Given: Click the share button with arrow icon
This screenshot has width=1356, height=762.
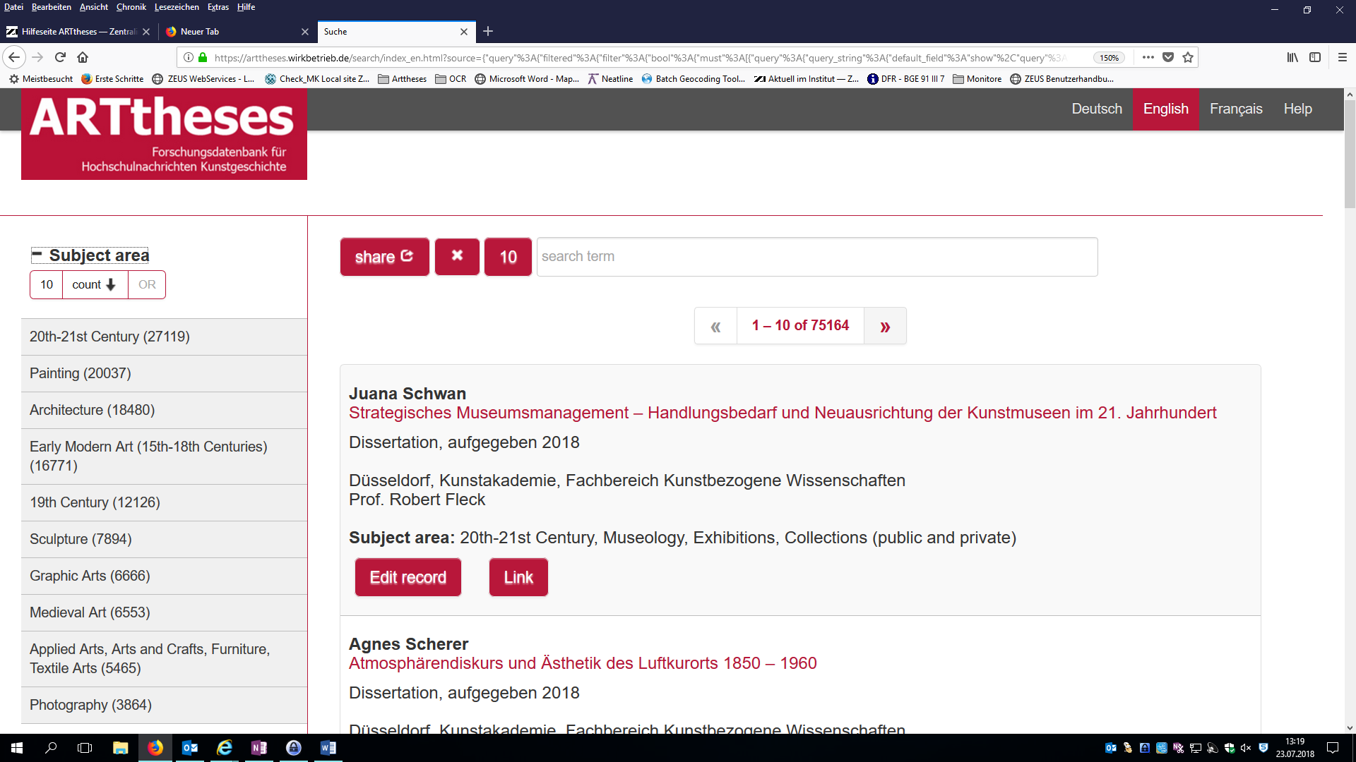Looking at the screenshot, I should [x=384, y=257].
